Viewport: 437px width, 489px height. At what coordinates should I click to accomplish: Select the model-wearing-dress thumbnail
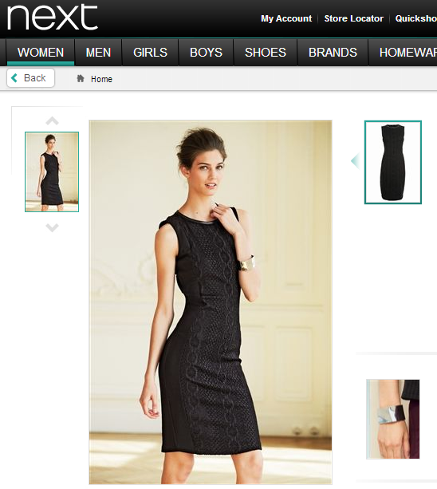(52, 172)
